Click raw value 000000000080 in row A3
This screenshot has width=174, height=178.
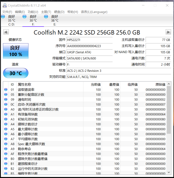(x=155, y=119)
